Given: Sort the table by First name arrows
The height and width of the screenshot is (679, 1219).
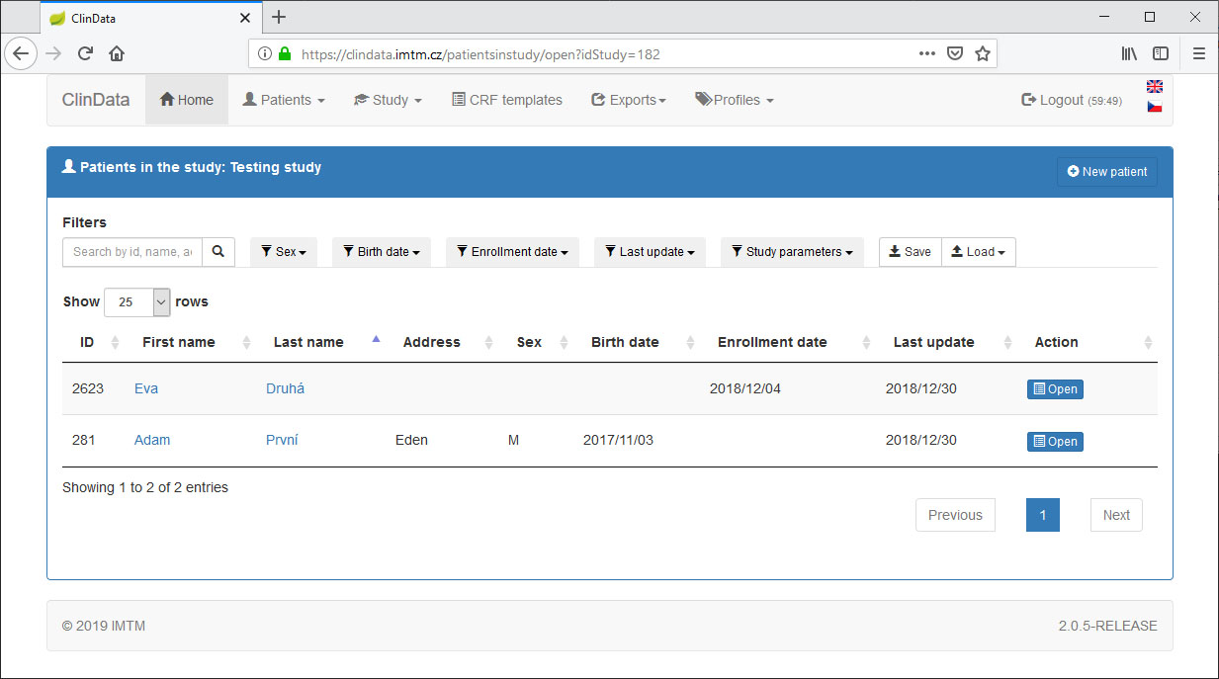Looking at the screenshot, I should [x=246, y=342].
